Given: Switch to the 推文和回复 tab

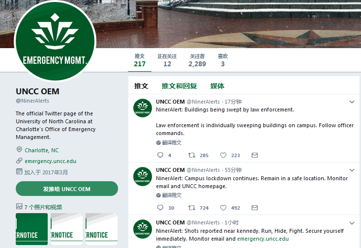Looking at the screenshot, I should pyautogui.click(x=179, y=86).
